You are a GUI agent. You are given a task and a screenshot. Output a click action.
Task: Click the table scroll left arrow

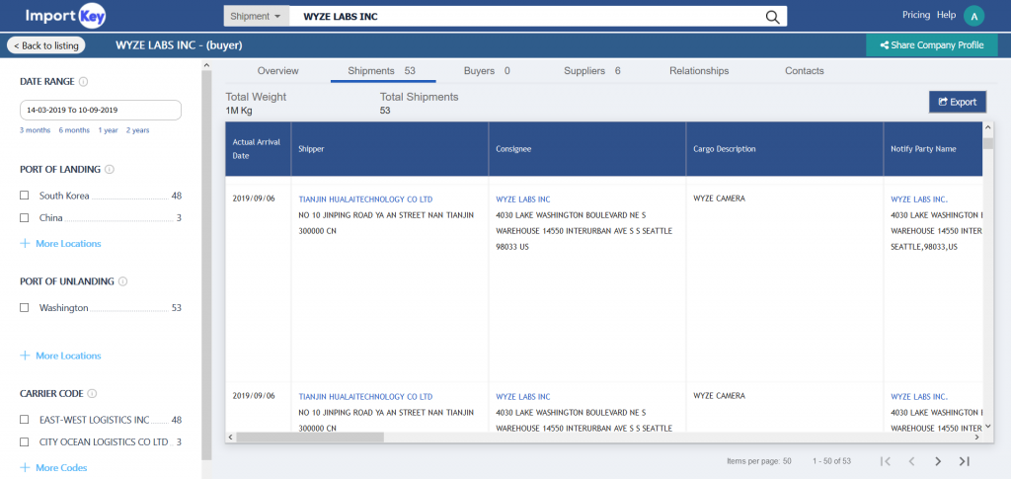[x=231, y=438]
